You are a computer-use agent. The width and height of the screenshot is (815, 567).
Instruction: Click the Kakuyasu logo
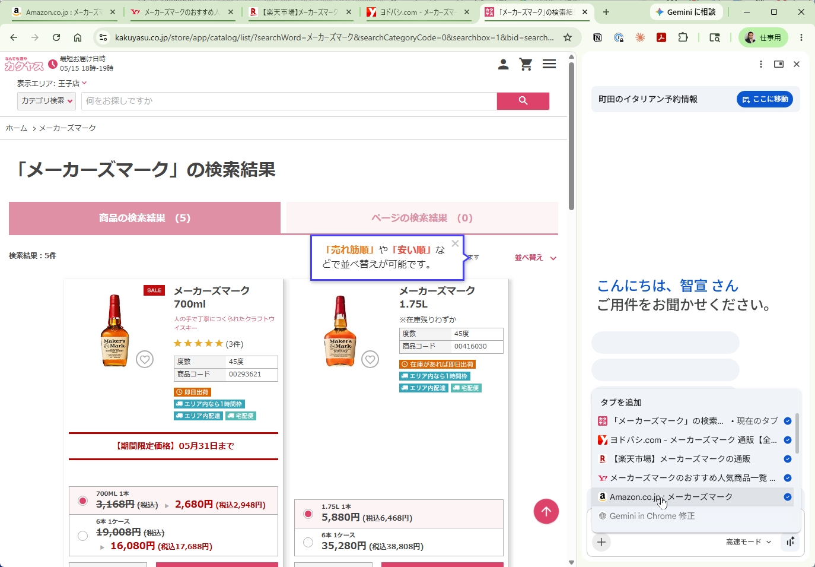24,64
